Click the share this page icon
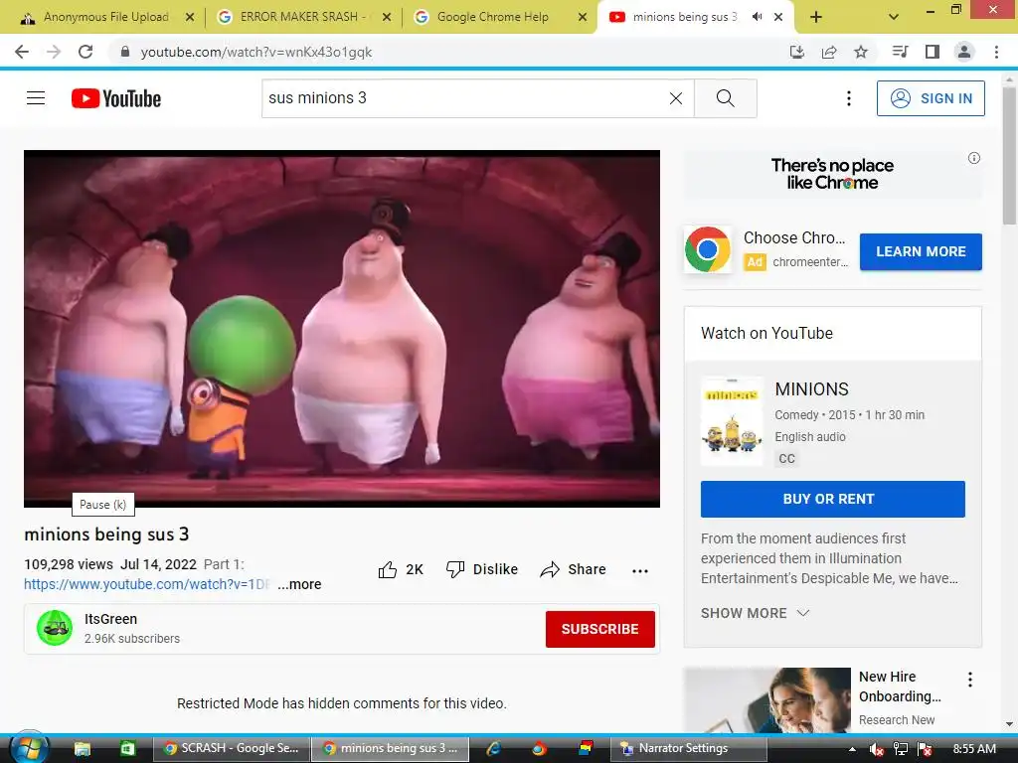The height and width of the screenshot is (763, 1018). [829, 52]
